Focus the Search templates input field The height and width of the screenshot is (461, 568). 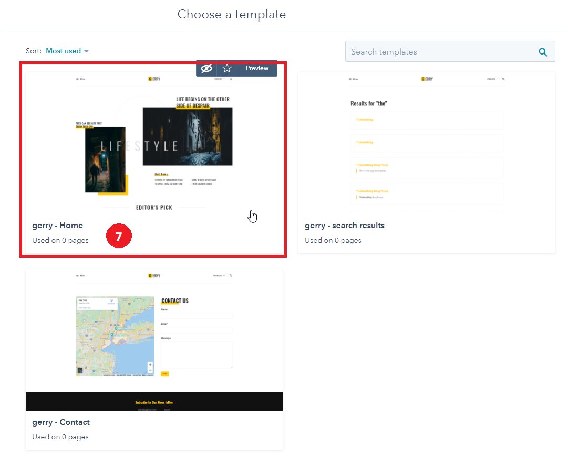click(x=441, y=52)
